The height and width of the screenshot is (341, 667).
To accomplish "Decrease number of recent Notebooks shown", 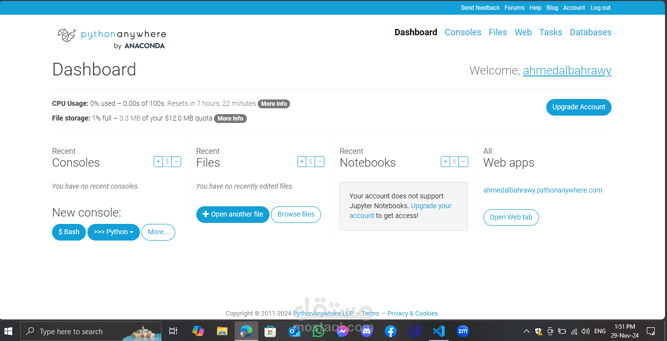I will click(x=463, y=162).
